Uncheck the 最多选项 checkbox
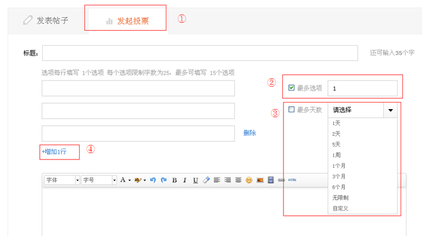This screenshot has height=236, width=422. [291, 88]
